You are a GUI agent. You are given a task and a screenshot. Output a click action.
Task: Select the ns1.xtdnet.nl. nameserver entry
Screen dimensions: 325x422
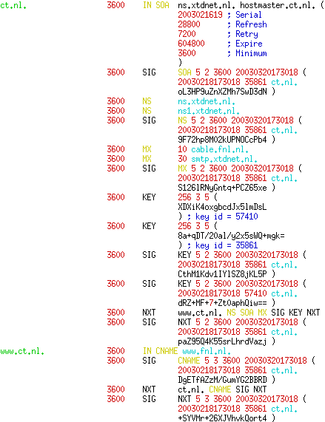coord(209,111)
